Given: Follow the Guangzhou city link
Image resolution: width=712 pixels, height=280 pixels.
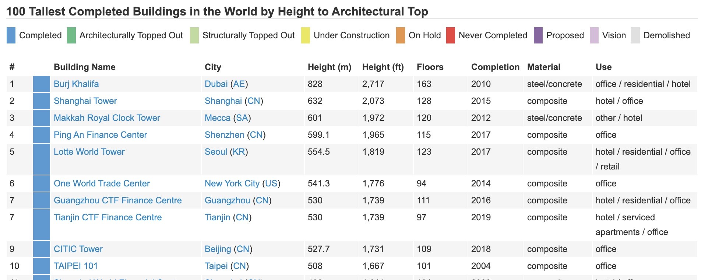Looking at the screenshot, I should [228, 200].
